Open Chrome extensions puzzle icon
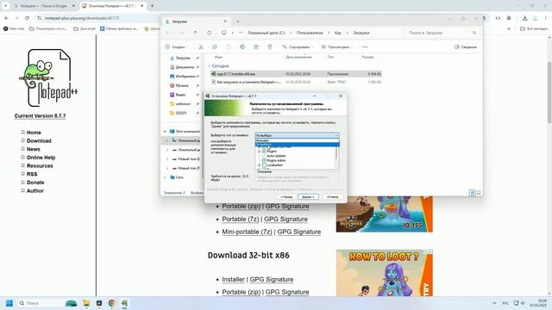Viewport: 552px width, 310px height. (x=509, y=18)
